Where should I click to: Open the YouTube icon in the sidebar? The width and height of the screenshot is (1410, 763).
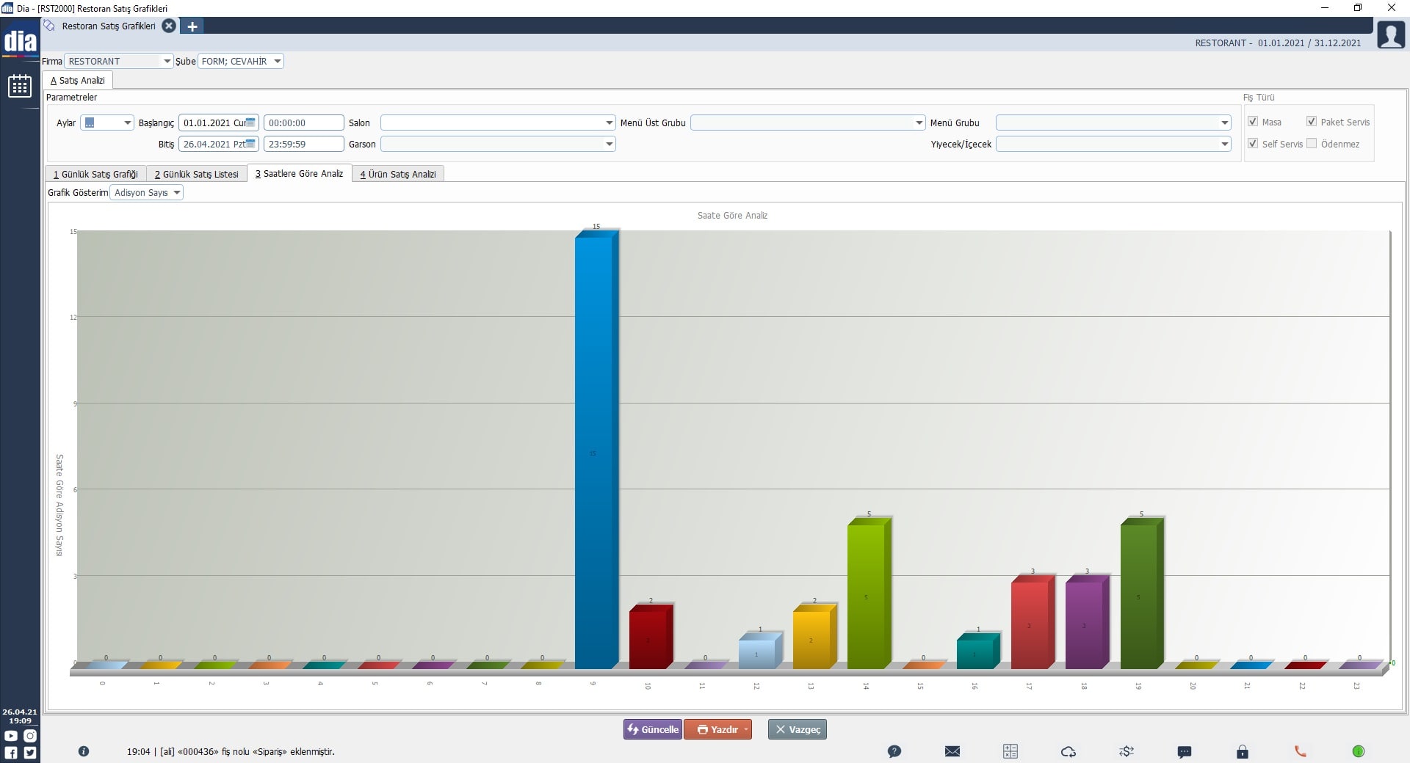[x=11, y=736]
